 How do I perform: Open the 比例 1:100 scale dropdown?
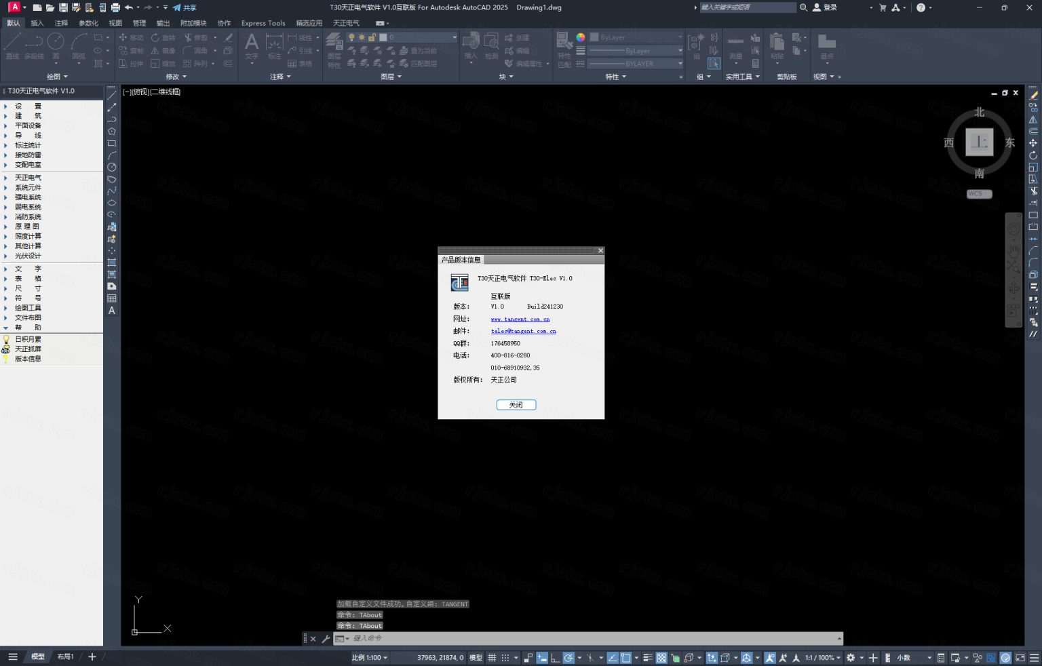(370, 658)
